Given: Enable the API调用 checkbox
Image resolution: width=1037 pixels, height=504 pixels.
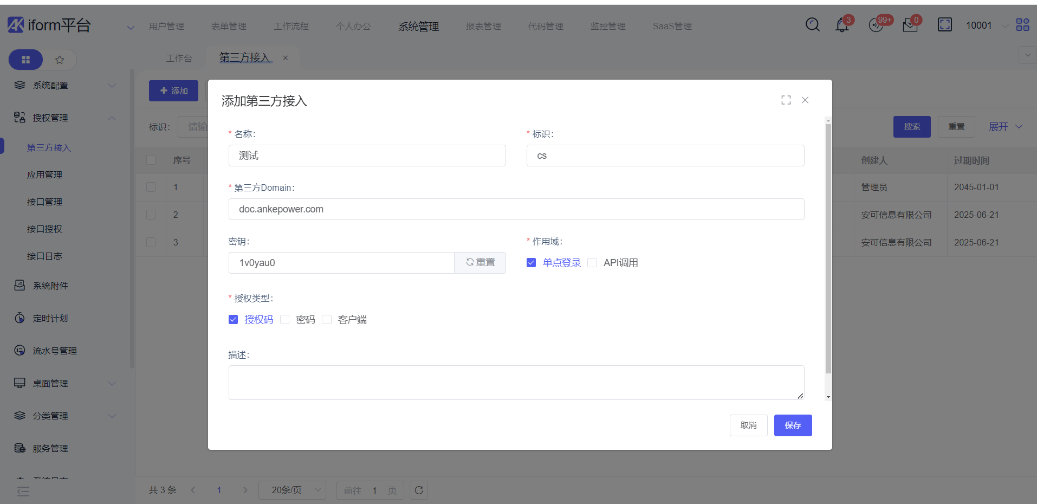Looking at the screenshot, I should [x=592, y=263].
